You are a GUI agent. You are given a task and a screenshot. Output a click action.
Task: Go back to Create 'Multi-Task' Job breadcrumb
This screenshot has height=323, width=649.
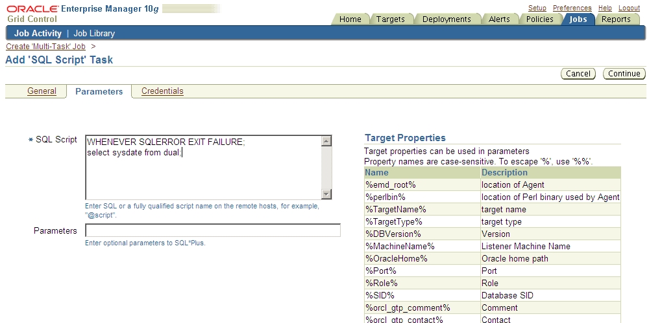(45, 46)
